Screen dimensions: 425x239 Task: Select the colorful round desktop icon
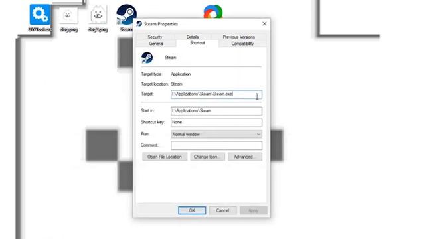pos(213,12)
